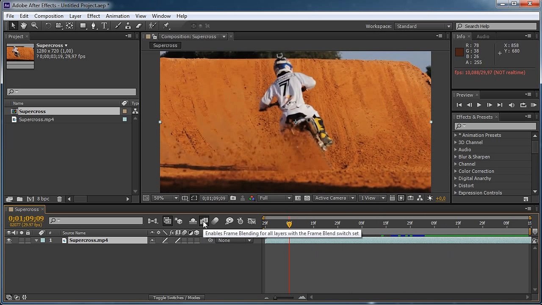Toggle Pixel Aspect Ratio Correction in viewer

click(392, 198)
